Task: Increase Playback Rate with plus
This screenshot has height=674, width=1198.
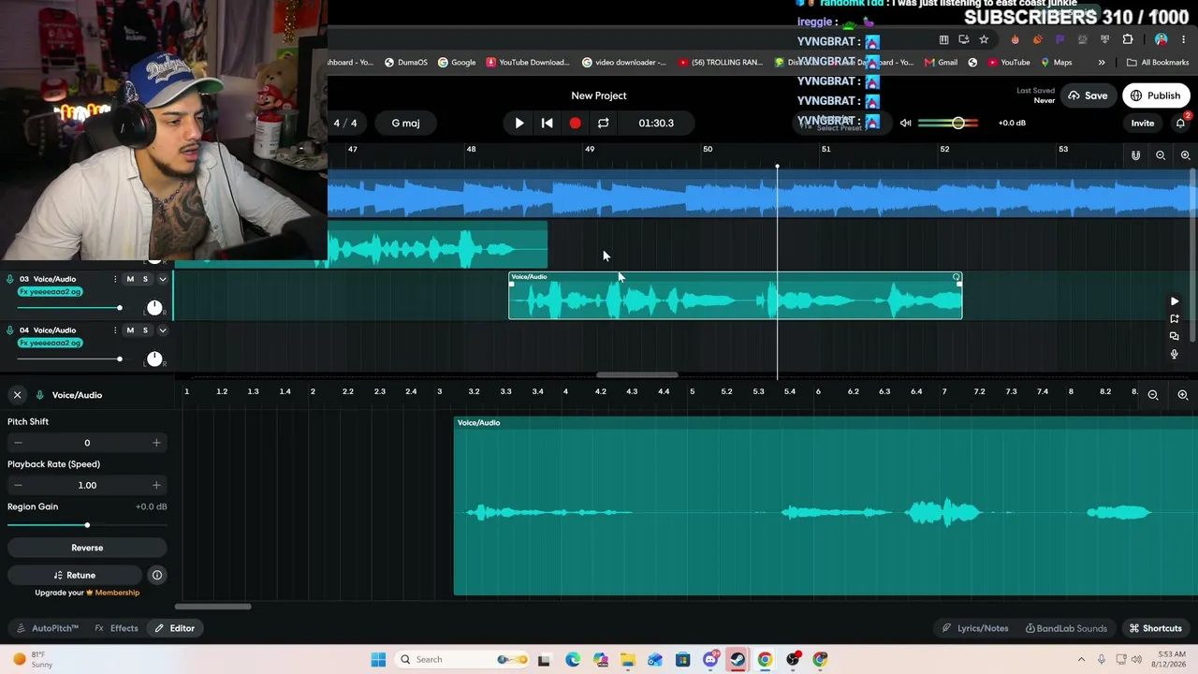Action: (156, 485)
